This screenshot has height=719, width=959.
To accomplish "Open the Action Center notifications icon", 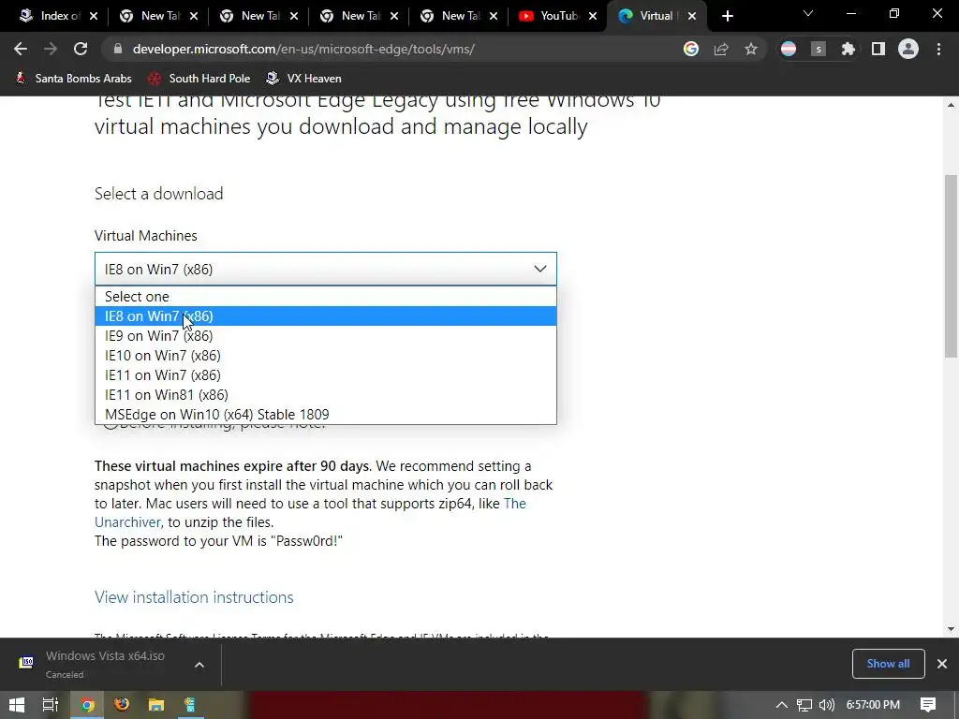I will (928, 705).
